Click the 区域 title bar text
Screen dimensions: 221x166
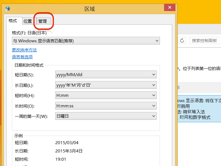pos(90,9)
